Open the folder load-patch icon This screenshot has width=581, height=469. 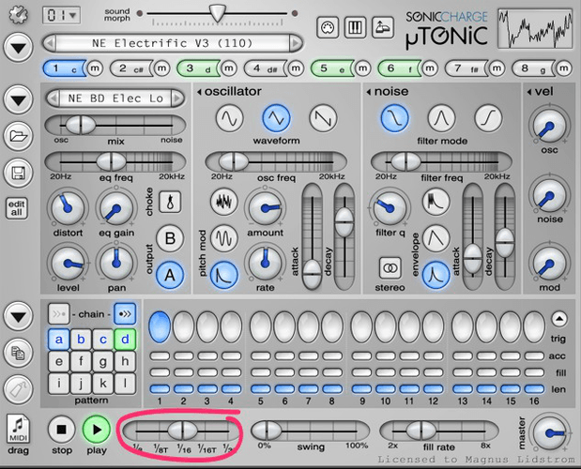point(18,136)
